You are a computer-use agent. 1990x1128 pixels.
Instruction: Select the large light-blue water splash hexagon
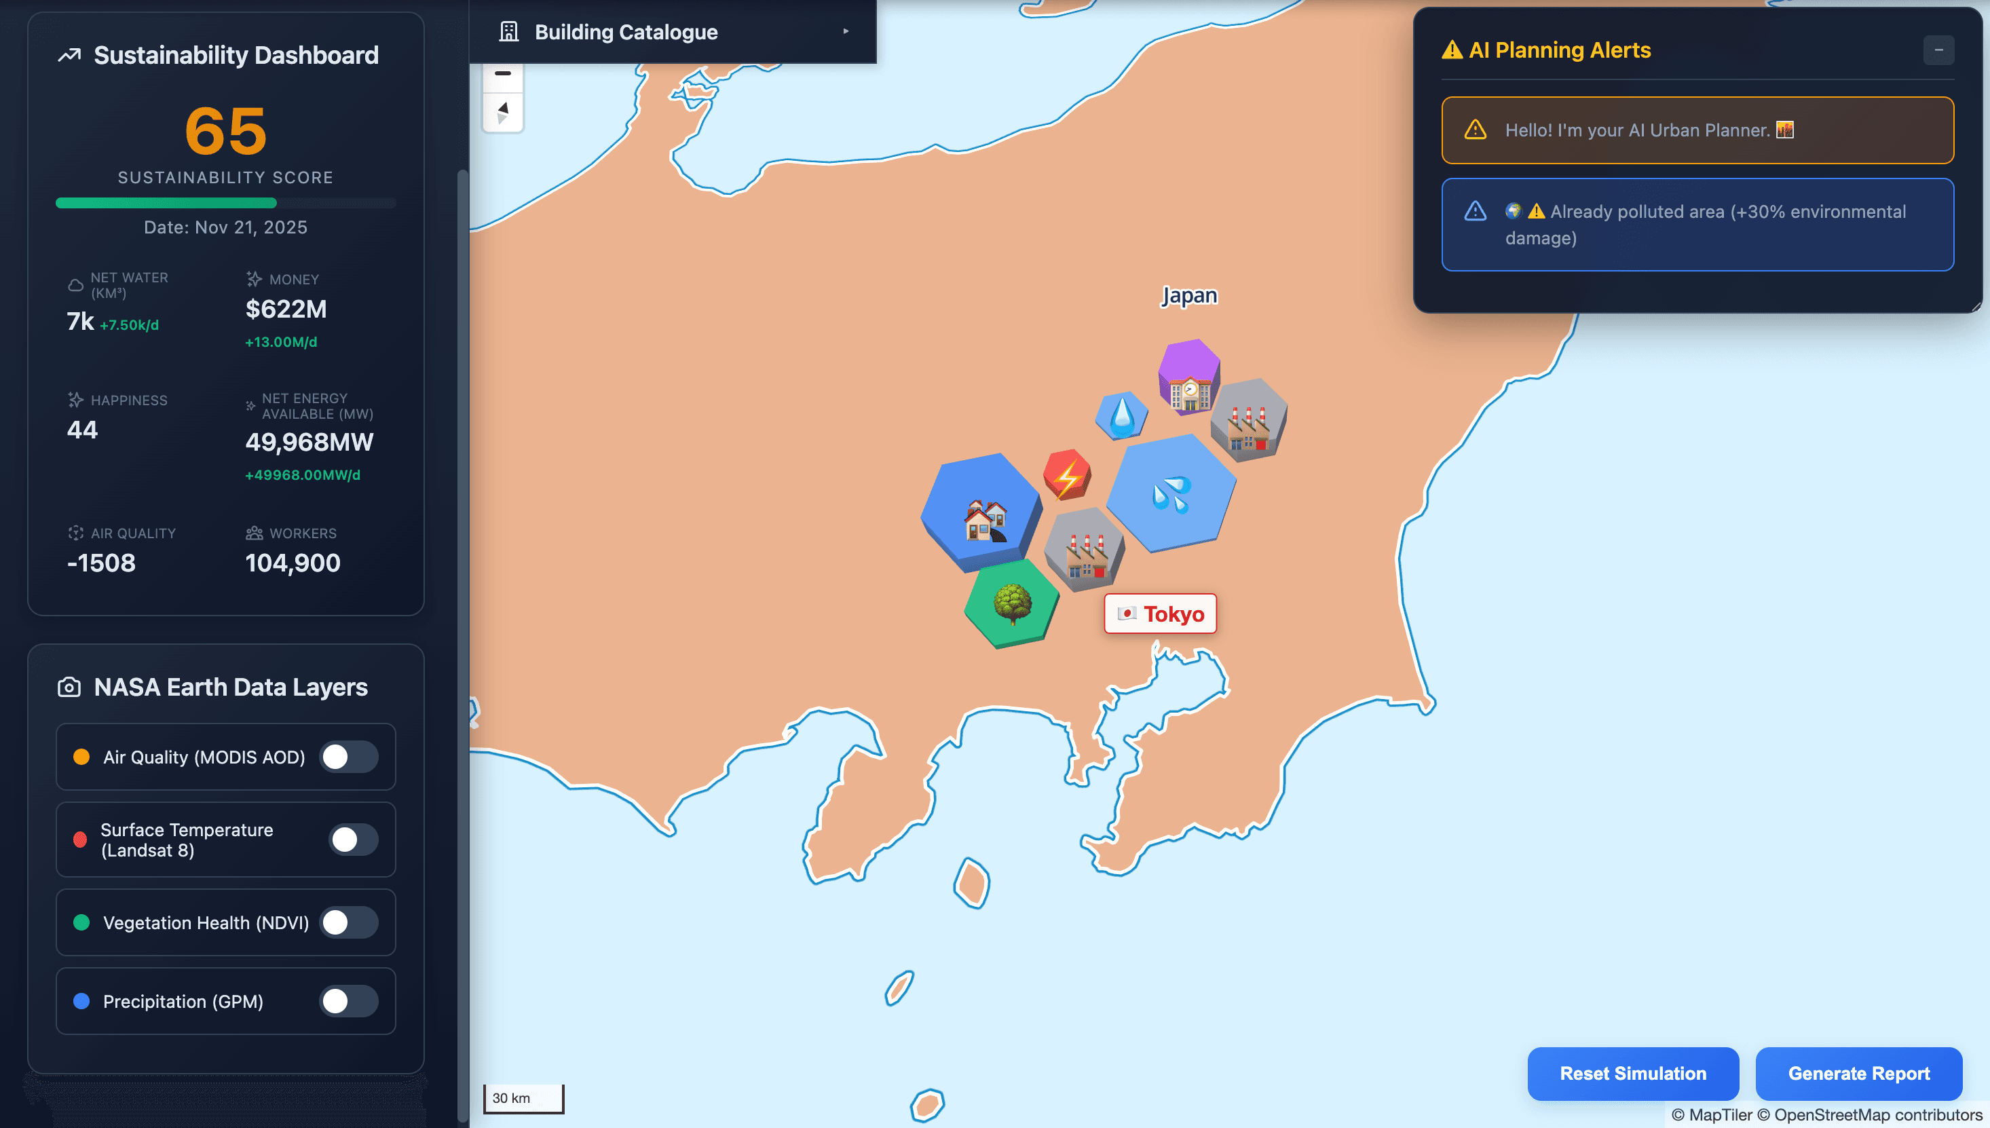[1171, 493]
